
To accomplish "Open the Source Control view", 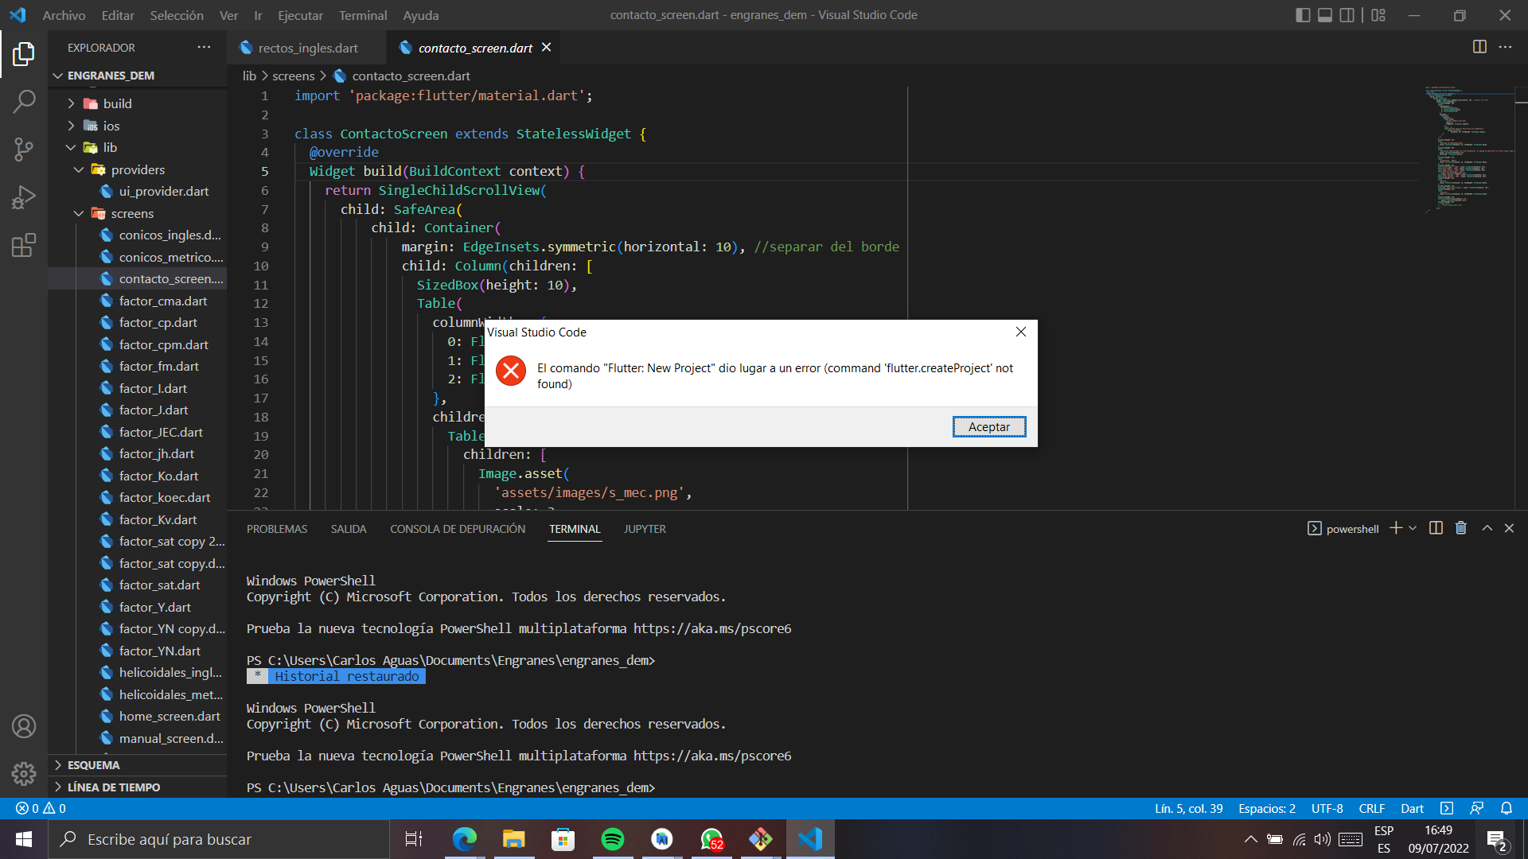I will [x=24, y=150].
